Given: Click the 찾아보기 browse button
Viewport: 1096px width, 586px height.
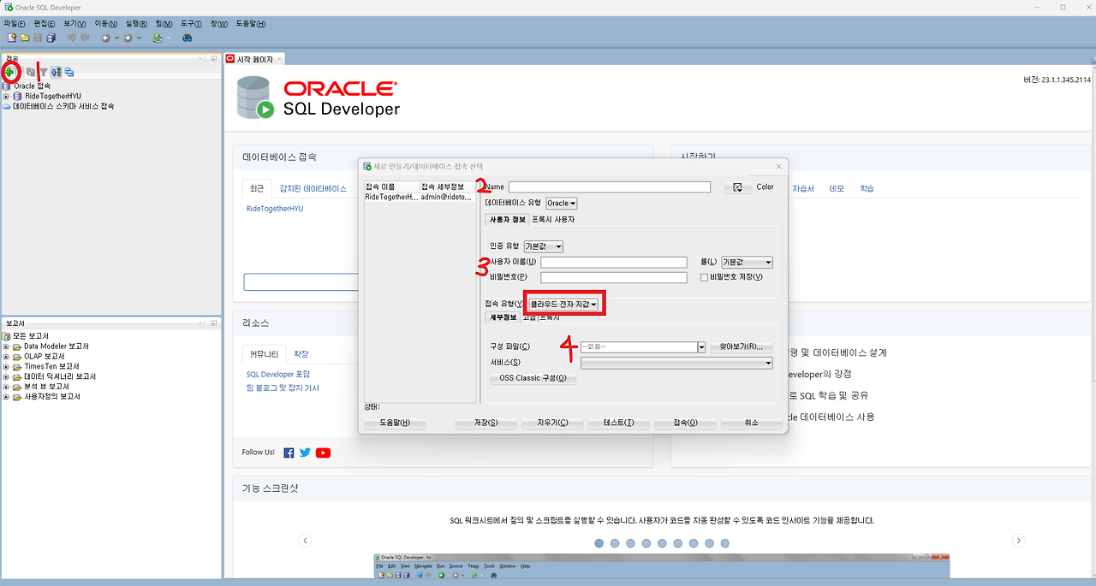Looking at the screenshot, I should pos(742,347).
